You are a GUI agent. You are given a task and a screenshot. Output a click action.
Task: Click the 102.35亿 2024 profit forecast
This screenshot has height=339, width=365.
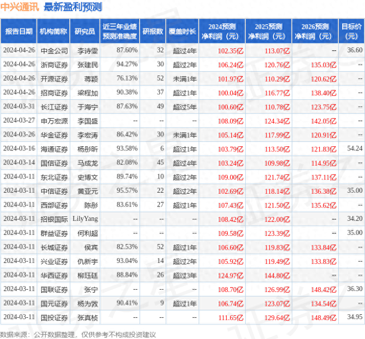click(x=230, y=51)
